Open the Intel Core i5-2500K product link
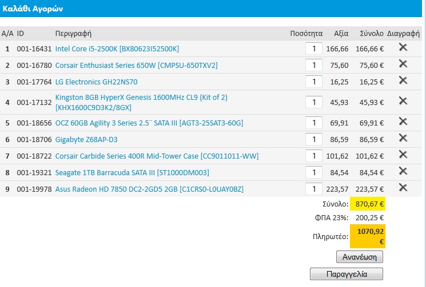The height and width of the screenshot is (287, 426). [x=117, y=49]
